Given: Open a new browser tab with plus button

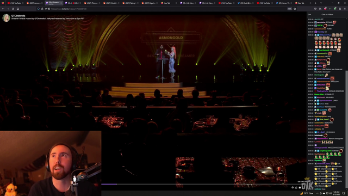Looking at the screenshot, I should point(315,3).
